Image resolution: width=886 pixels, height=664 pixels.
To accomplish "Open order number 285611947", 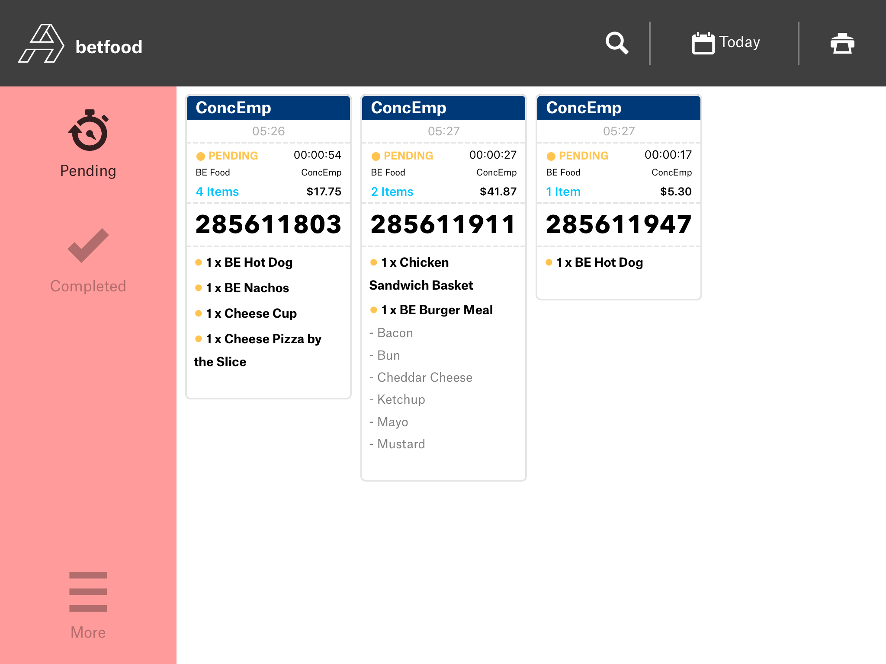I will [x=619, y=224].
